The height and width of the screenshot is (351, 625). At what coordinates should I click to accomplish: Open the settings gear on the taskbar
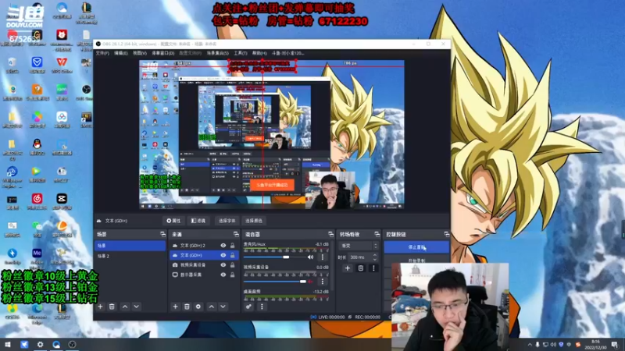41,344
